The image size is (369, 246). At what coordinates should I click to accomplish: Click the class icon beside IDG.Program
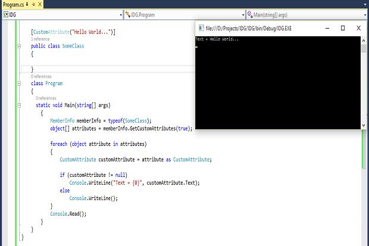pos(127,15)
